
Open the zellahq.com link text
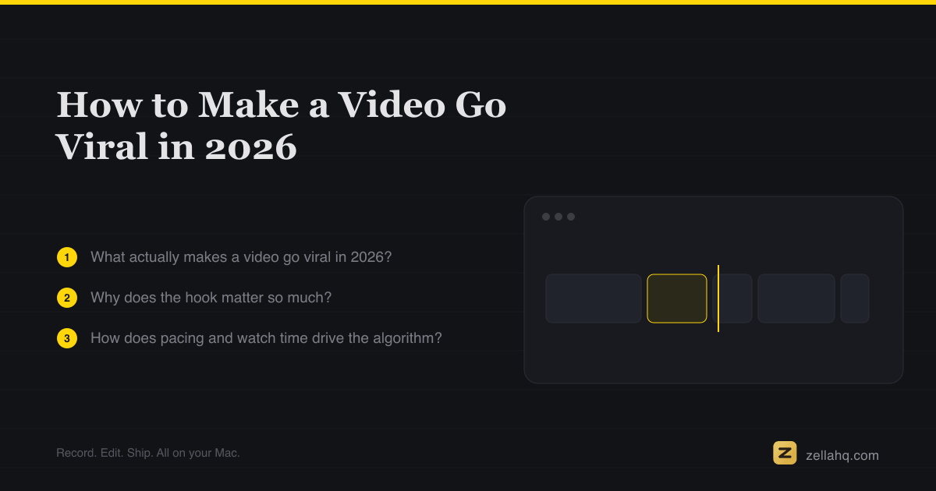(842, 455)
